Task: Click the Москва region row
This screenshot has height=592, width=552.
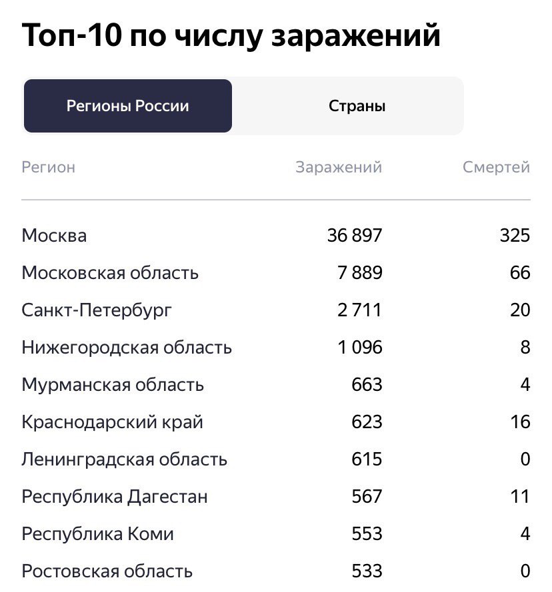Action: pos(54,236)
